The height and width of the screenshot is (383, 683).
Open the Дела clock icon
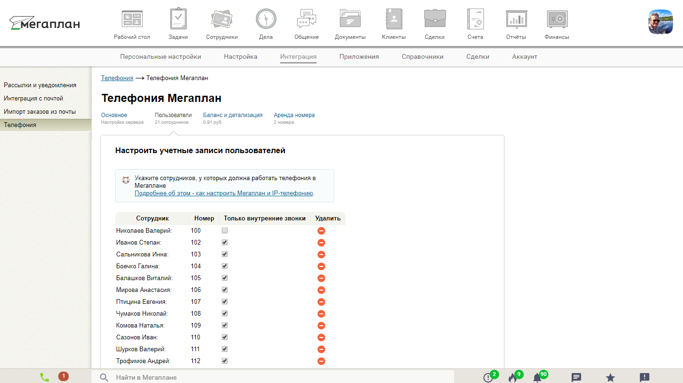coord(266,24)
